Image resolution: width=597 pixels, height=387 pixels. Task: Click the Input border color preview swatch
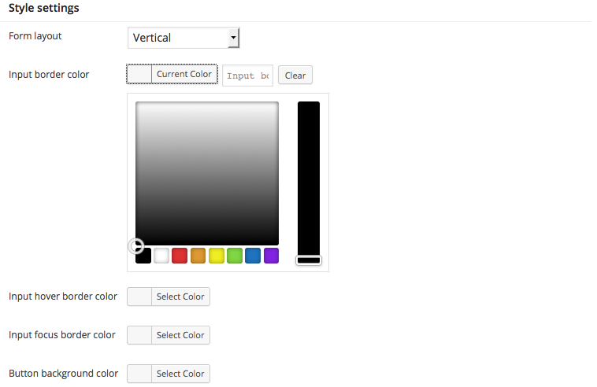click(139, 74)
